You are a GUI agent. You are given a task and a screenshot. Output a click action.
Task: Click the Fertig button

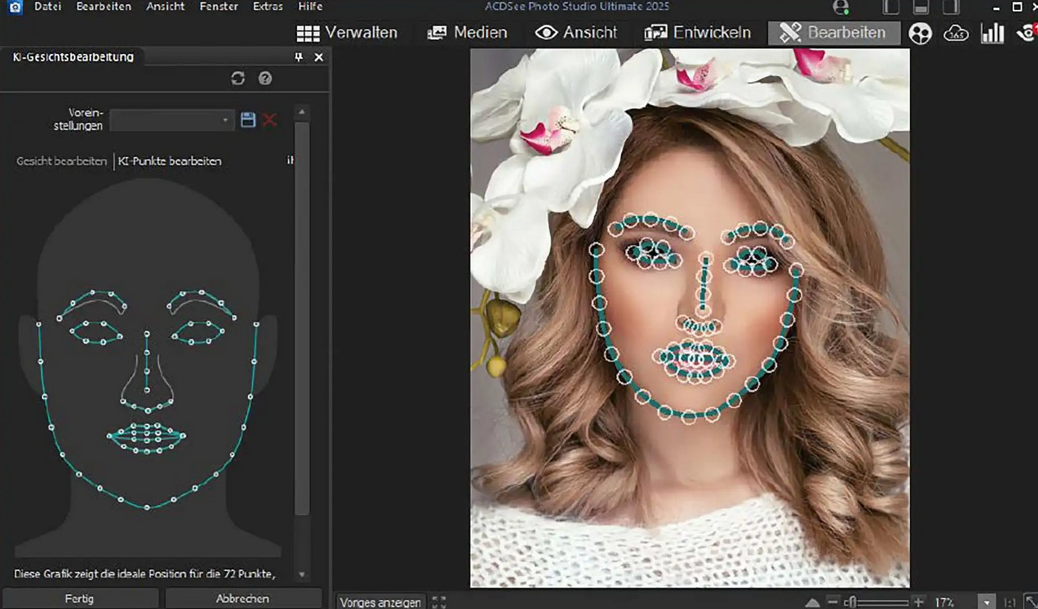pos(79,599)
